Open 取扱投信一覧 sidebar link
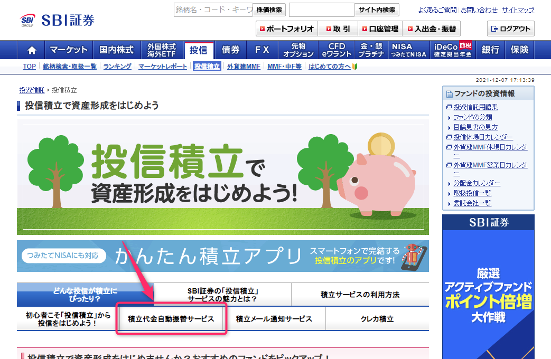Image resolution: width=551 pixels, height=359 pixels. [x=472, y=193]
